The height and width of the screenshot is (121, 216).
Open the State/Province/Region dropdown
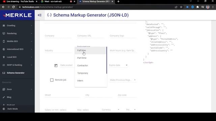click(123, 80)
